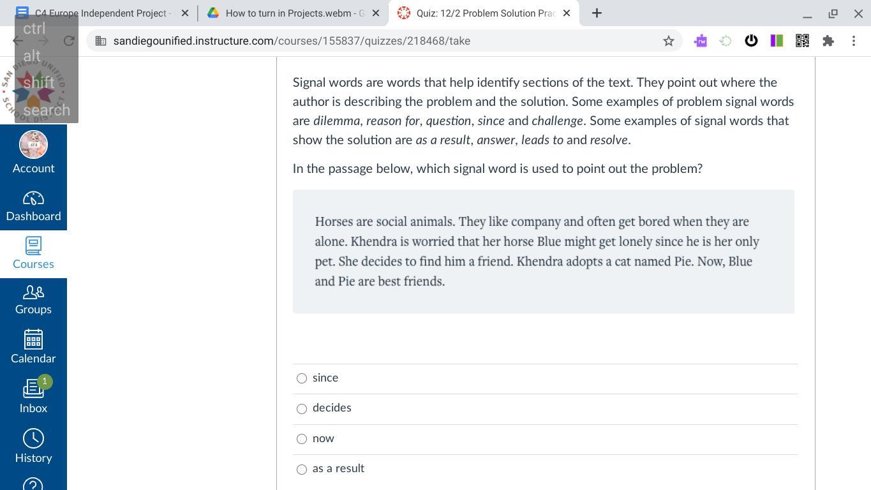Open the Account avatar in sidebar
The height and width of the screenshot is (490, 871).
click(33, 145)
